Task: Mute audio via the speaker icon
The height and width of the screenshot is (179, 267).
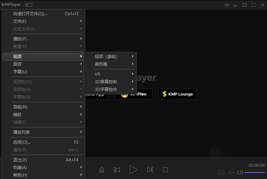Action: [240, 172]
